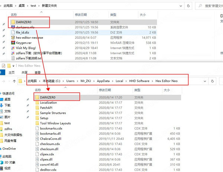Expand the chevron after AppData in path
Viewport: 223px width, 172px height.
[113, 81]
